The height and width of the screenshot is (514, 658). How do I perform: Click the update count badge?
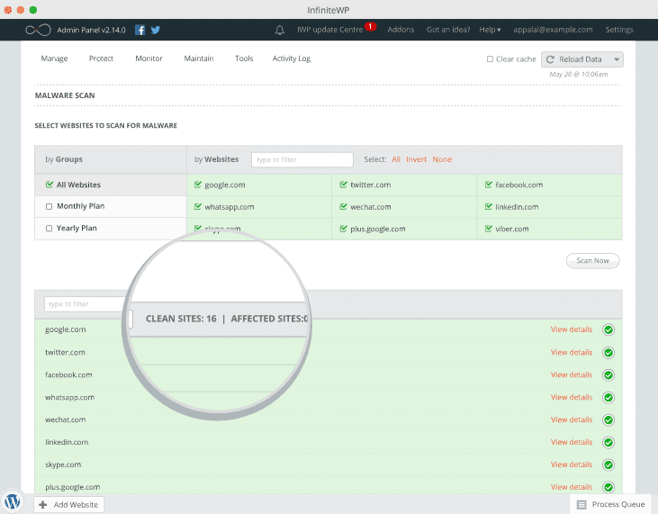[370, 26]
